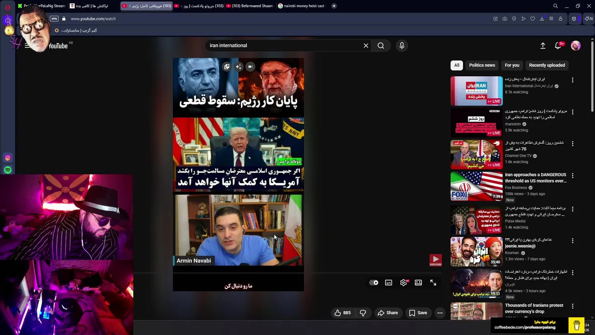This screenshot has width=595, height=335.
Task: Click the next-track icon atop the video
Action: (250, 67)
